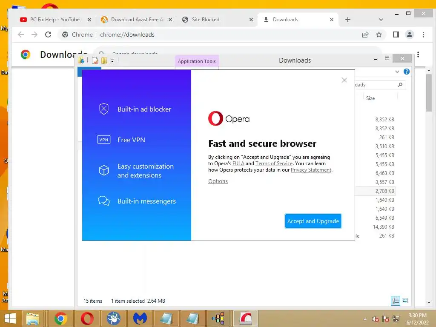Click the Built-in messengers chat icon

tap(104, 201)
